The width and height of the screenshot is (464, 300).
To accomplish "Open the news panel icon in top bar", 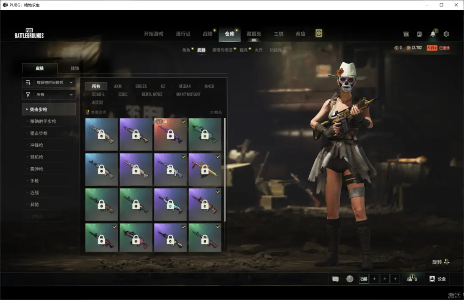I will pos(419,34).
